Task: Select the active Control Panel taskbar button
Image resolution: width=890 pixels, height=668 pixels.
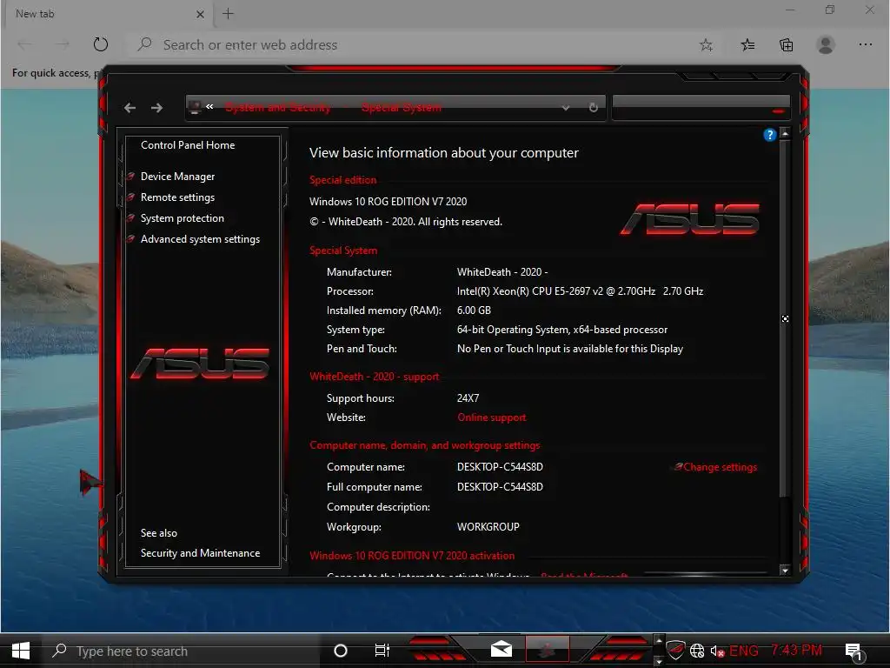Action: (x=548, y=650)
